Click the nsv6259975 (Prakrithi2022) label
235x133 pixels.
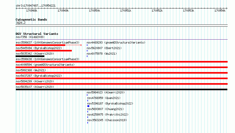pyautogui.click(x=108, y=115)
